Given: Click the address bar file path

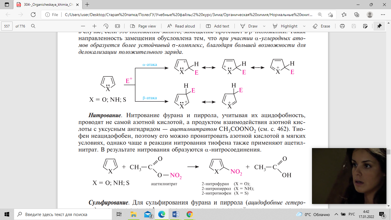Looking at the screenshot, I should click(x=189, y=15).
